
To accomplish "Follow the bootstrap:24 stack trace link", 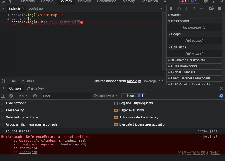I will [73, 144].
